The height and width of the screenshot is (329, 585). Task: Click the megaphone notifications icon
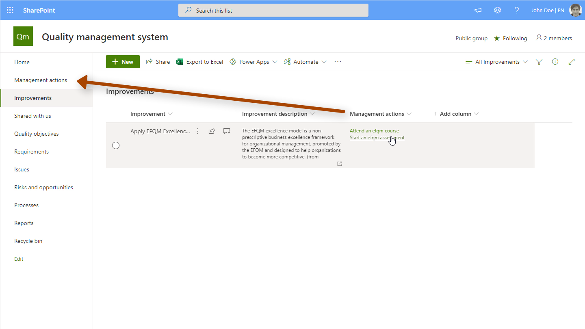coord(478,10)
